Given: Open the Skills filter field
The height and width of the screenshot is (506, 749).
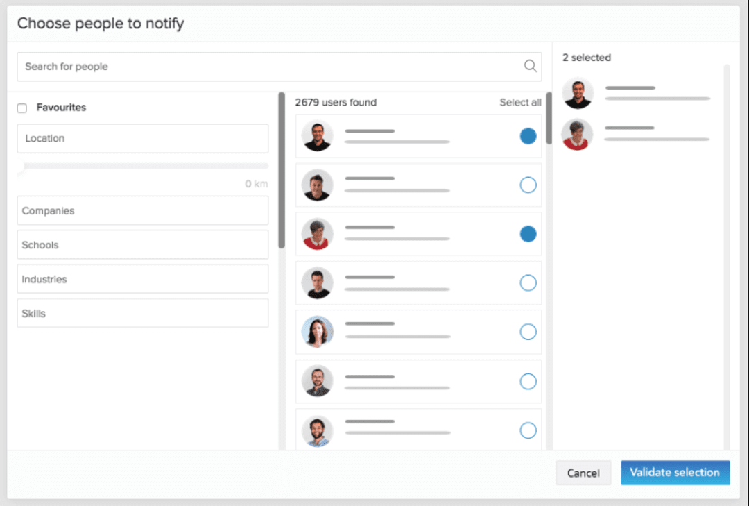Looking at the screenshot, I should pos(142,312).
